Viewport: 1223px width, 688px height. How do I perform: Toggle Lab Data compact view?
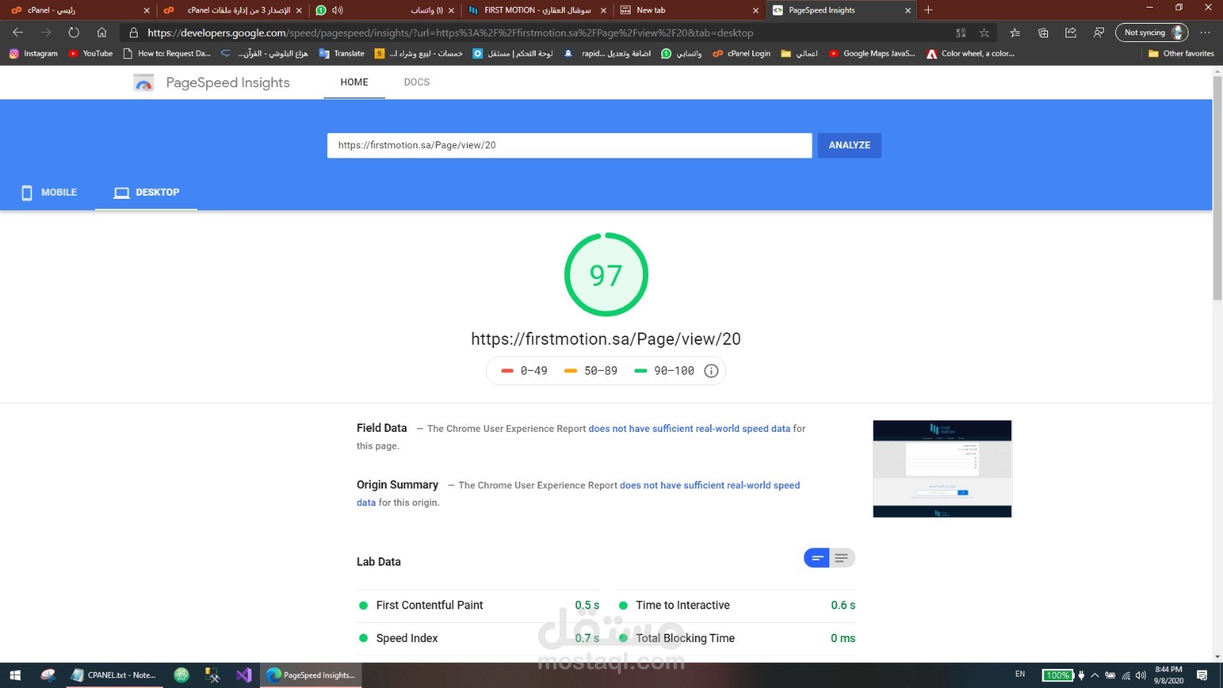coord(816,558)
